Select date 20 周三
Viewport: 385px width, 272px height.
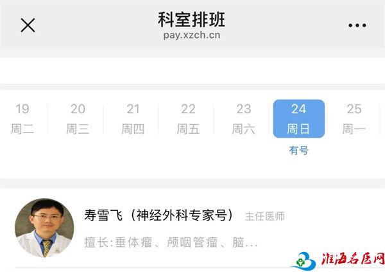pyautogui.click(x=78, y=119)
